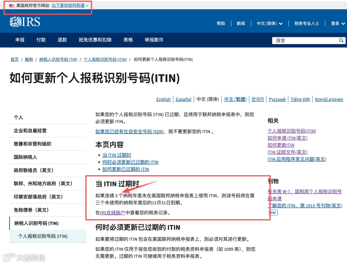Select 慈善和非营利组织 in sidebar
The width and height of the screenshot is (347, 264).
coord(48,144)
